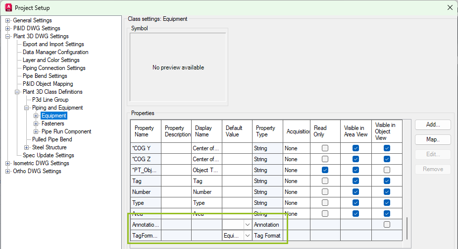Image resolution: width=458 pixels, height=249 pixels.
Task: Click the Property Type column header
Action: tap(267, 131)
